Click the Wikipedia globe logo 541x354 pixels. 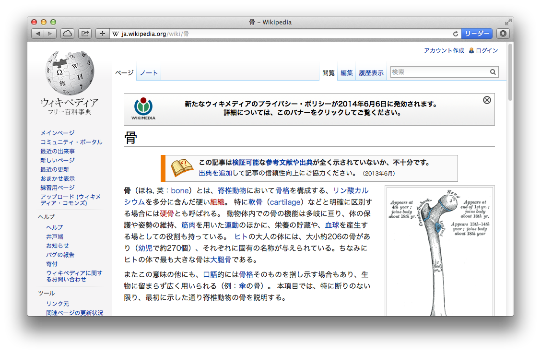(x=70, y=73)
